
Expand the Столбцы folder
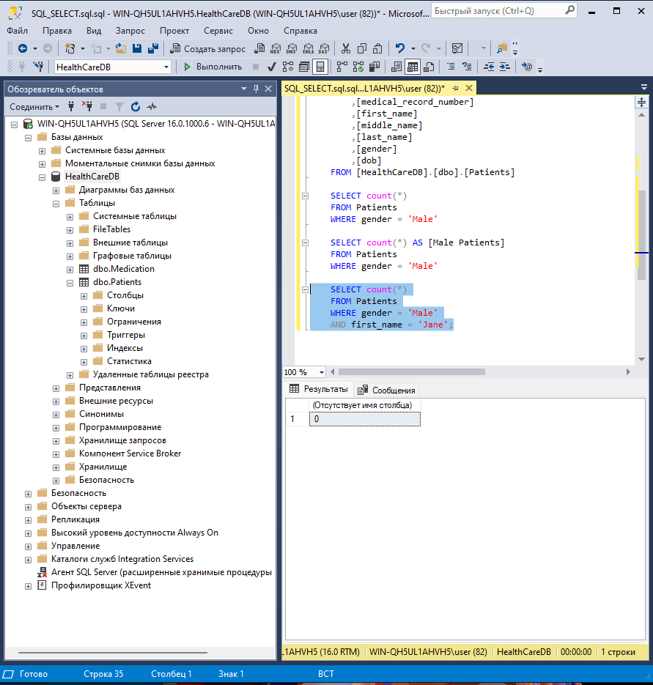point(84,296)
